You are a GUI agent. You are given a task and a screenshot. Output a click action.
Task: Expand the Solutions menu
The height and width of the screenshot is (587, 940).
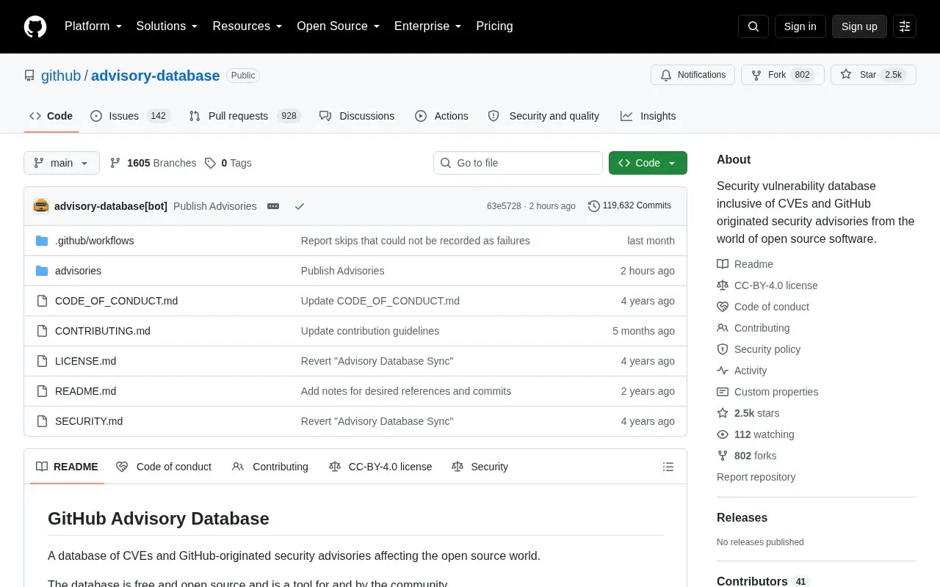point(167,26)
